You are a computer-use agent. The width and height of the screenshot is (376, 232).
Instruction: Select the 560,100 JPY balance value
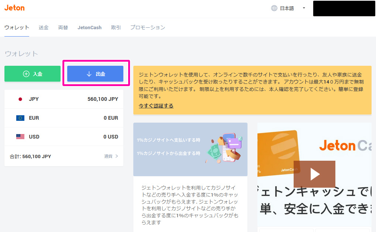[103, 99]
